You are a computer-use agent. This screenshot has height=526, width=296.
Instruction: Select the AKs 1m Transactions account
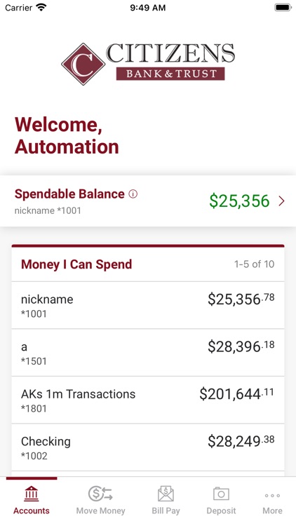[148, 400]
